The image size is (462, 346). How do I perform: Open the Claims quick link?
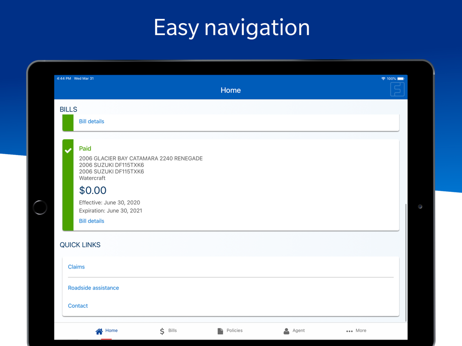(x=76, y=267)
